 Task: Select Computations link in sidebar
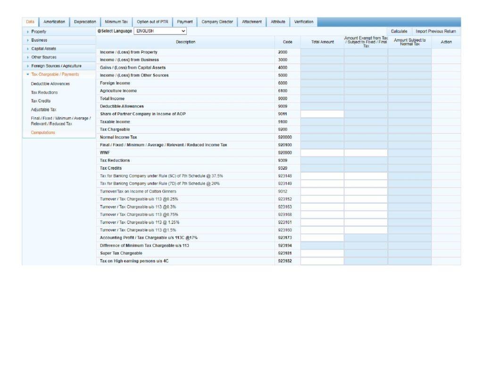point(43,133)
